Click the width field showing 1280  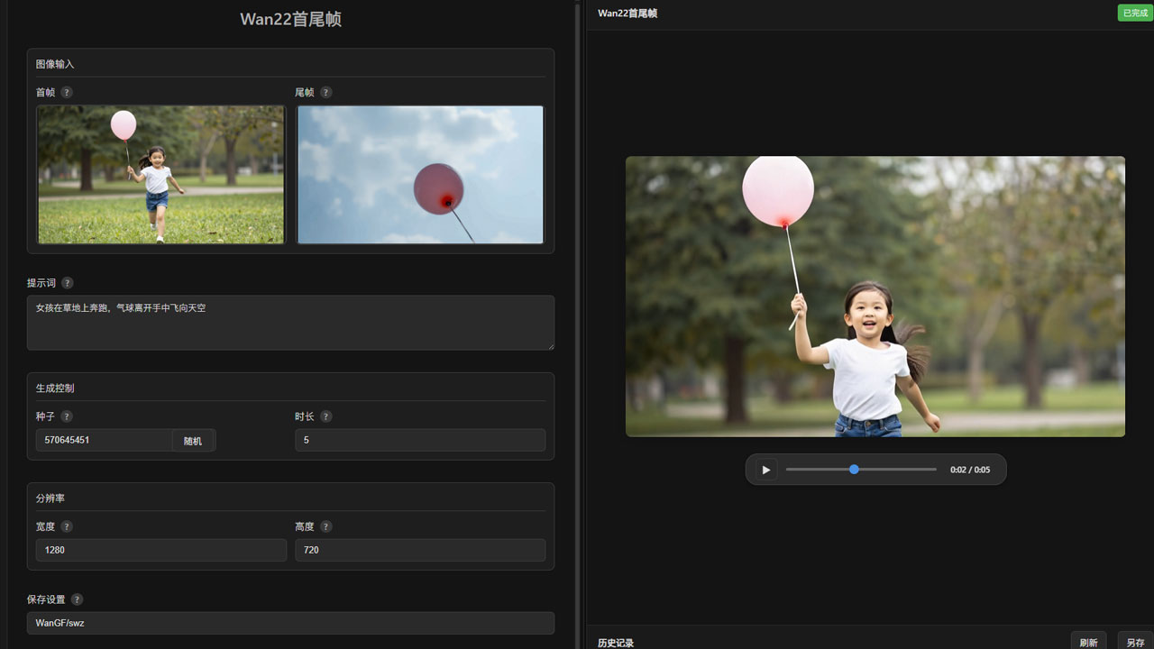coord(160,550)
